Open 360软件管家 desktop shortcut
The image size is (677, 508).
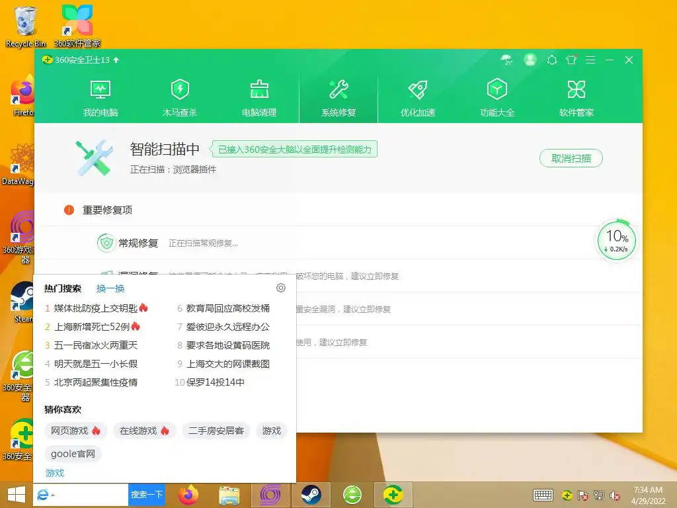tap(77, 26)
